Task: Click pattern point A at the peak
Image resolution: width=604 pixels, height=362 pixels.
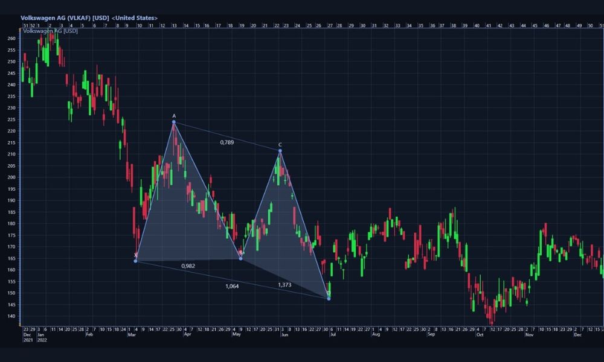Action: coord(174,122)
